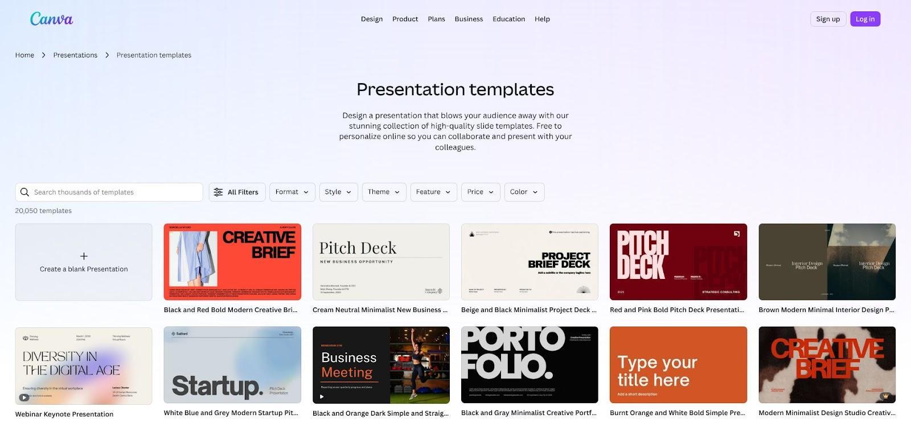Click 'Burnt Orange and White Bold Simple' title
The height and width of the screenshot is (427, 911).
coord(678,413)
